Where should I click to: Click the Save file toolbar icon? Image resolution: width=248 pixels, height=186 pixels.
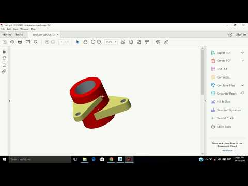click(5, 42)
